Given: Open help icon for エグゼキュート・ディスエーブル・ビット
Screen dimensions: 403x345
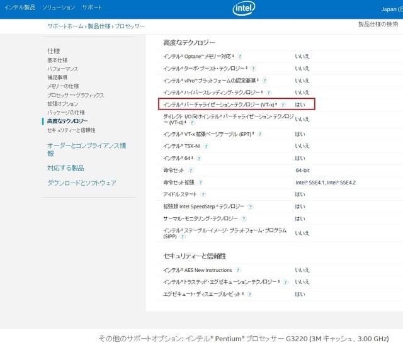Looking at the screenshot, I should pyautogui.click(x=249, y=294).
